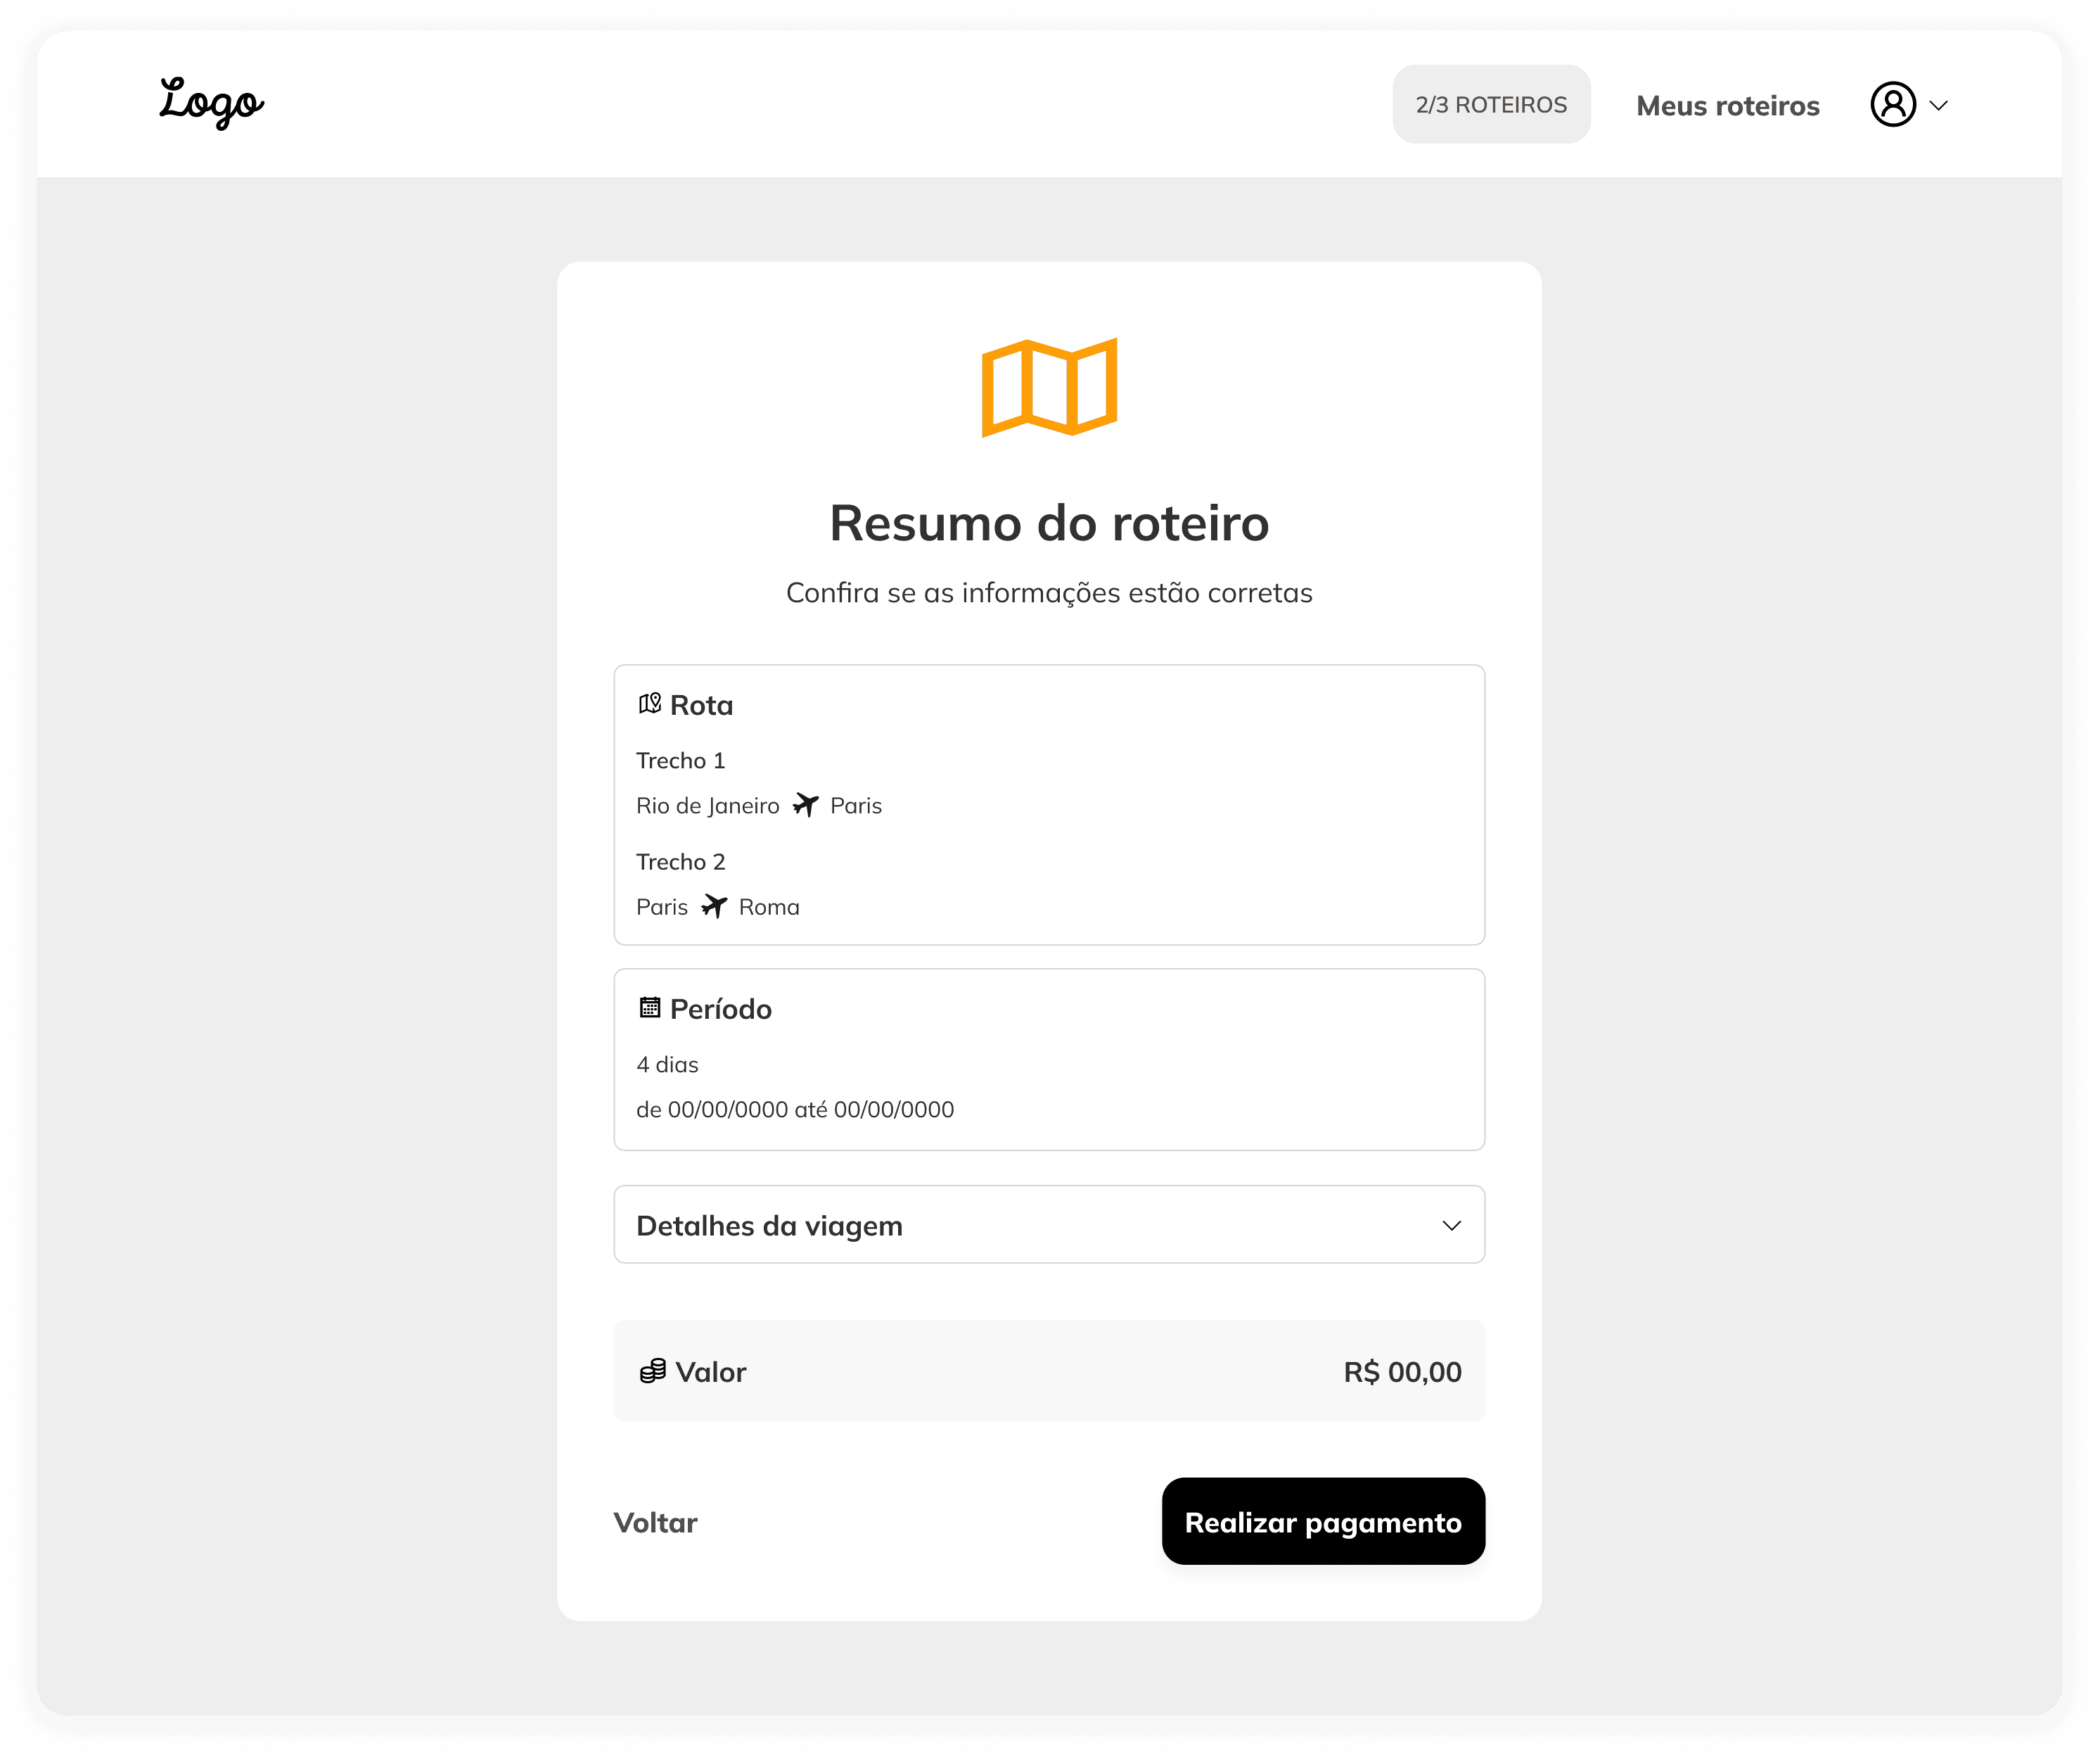Click the airplane icon in Trecho 1
The image size is (2100, 1759).
pyautogui.click(x=805, y=804)
